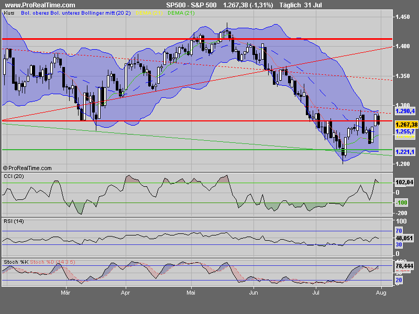Screen dimensions: 419x314
Task: Click the 'Mai' month label on time axis
Action: [191, 293]
